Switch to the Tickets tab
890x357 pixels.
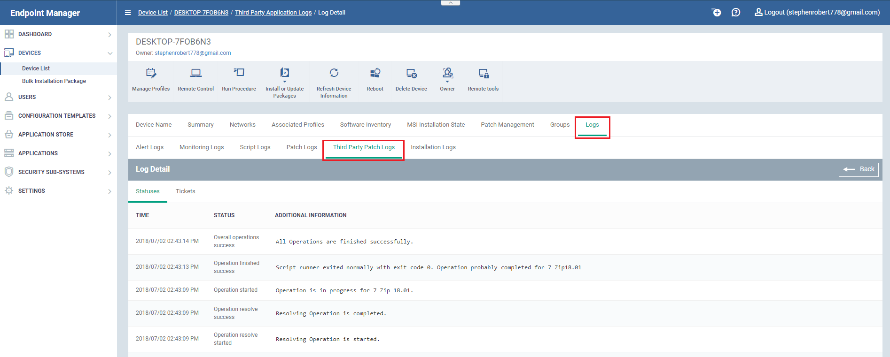click(185, 191)
